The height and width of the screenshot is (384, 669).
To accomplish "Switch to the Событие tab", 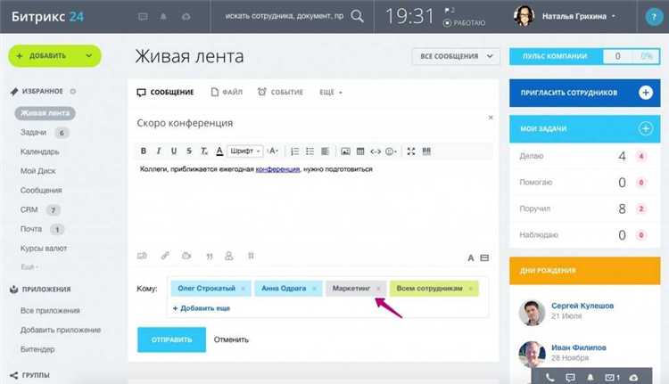I will [280, 92].
